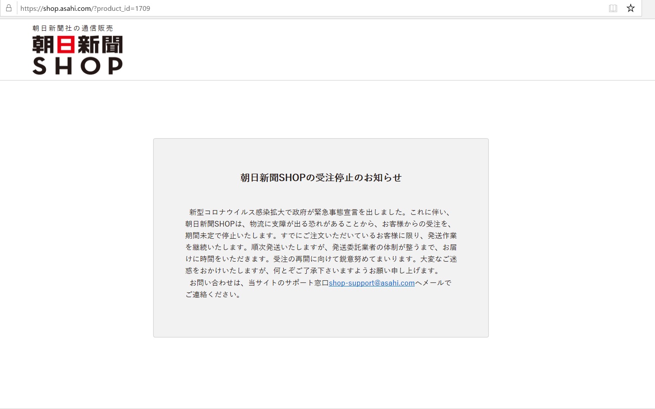
Task: Click the red 日 character in the logo
Action: [x=66, y=44]
